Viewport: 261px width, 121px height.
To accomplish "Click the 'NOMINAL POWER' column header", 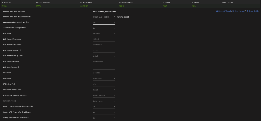I will tap(126, 2).
